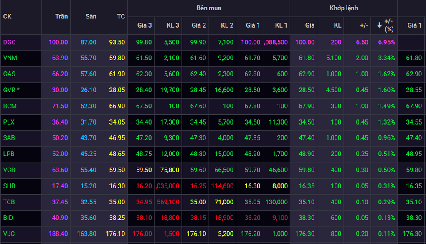The image size is (426, 244).
Task: Click the Trần ceiling price column header
Action: (61, 16)
